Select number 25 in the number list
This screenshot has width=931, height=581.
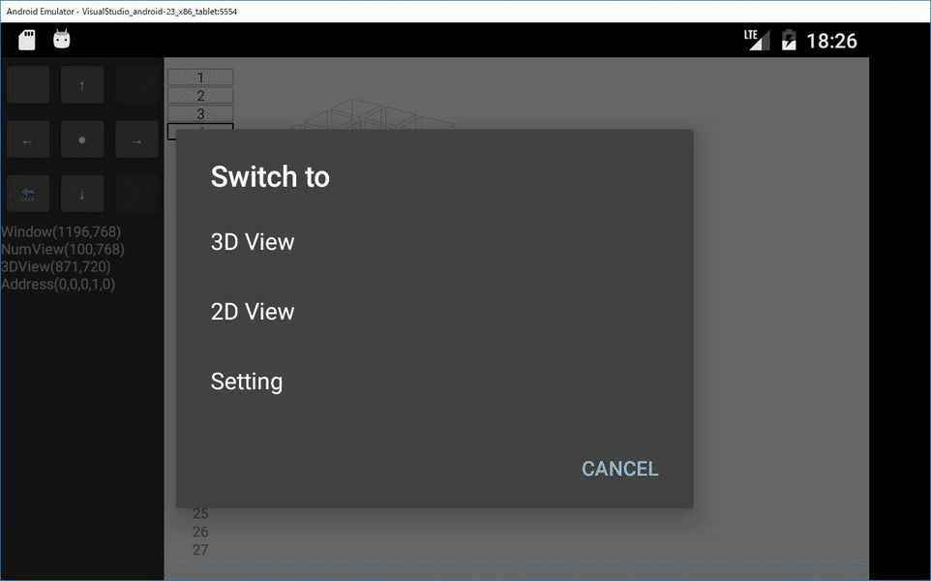point(200,513)
